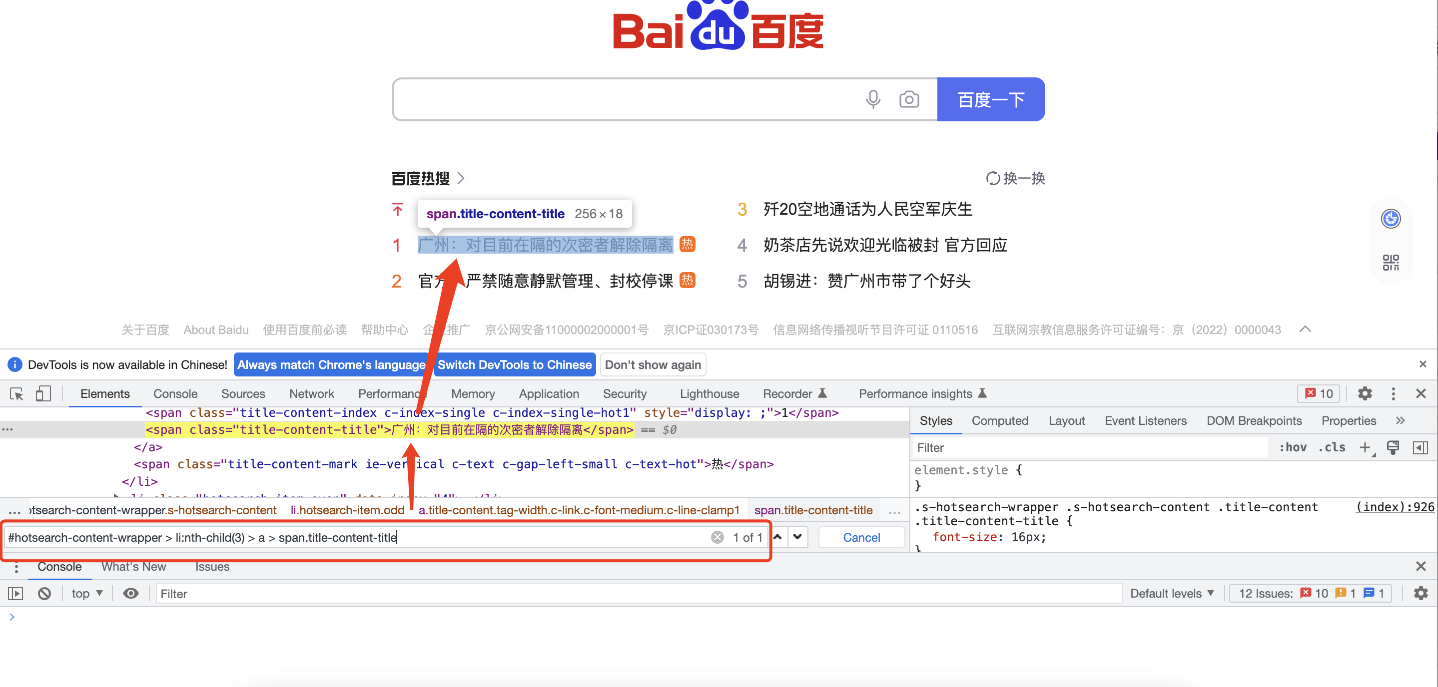Toggle the device toolbar icon
The height and width of the screenshot is (687, 1438).
(43, 394)
